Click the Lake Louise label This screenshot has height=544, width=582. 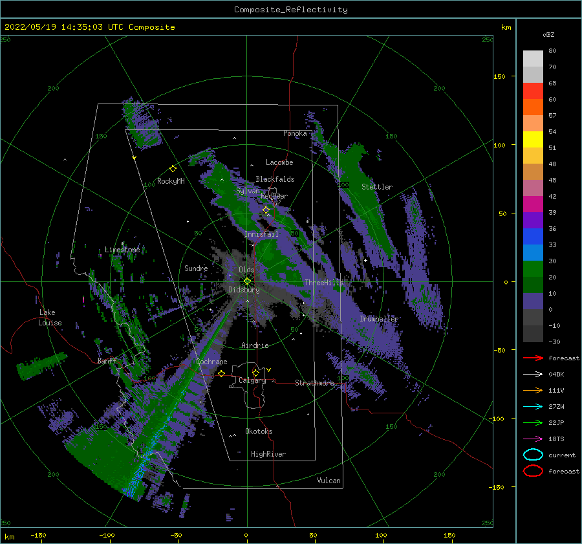point(50,318)
